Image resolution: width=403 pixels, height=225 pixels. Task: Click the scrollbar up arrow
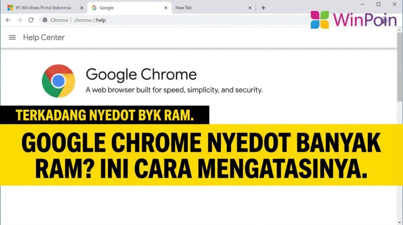point(400,30)
